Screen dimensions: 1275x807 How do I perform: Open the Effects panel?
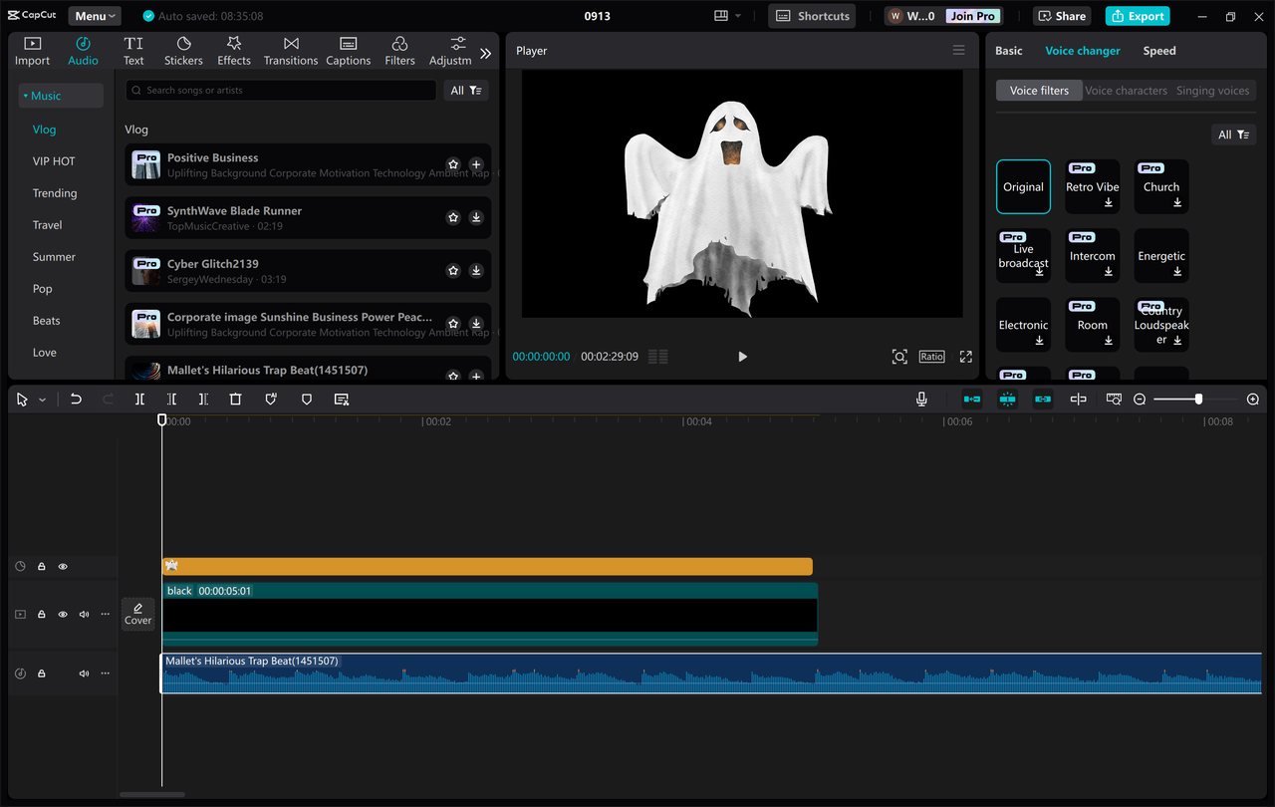click(233, 49)
